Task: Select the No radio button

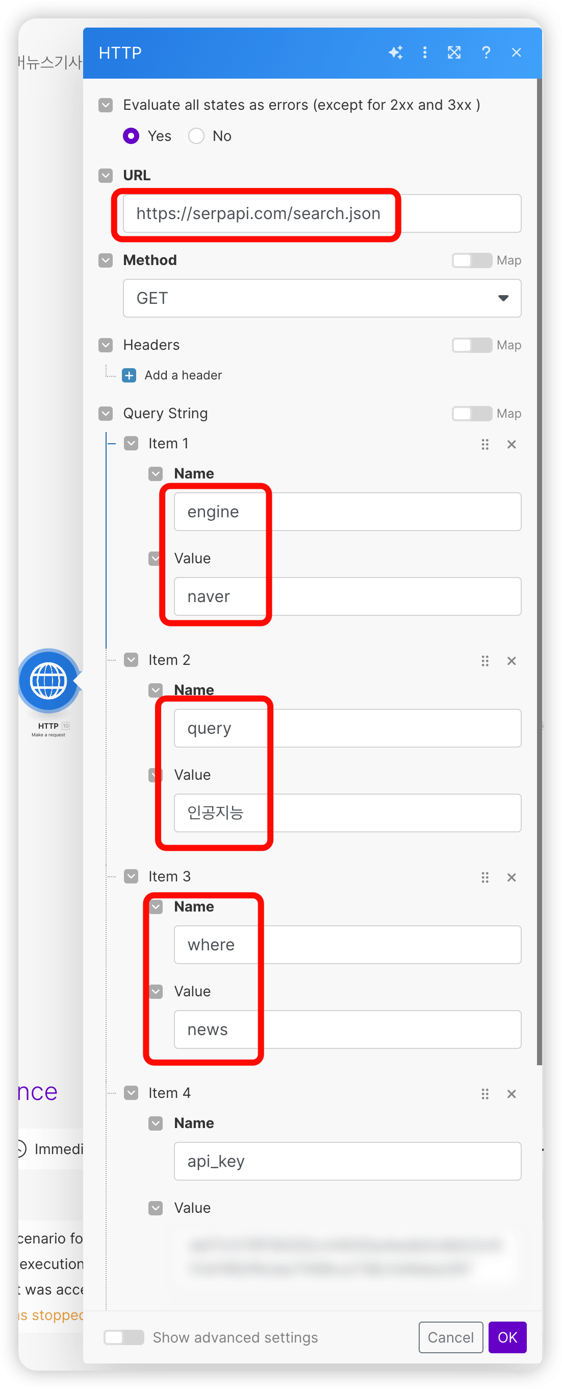Action: tap(196, 136)
